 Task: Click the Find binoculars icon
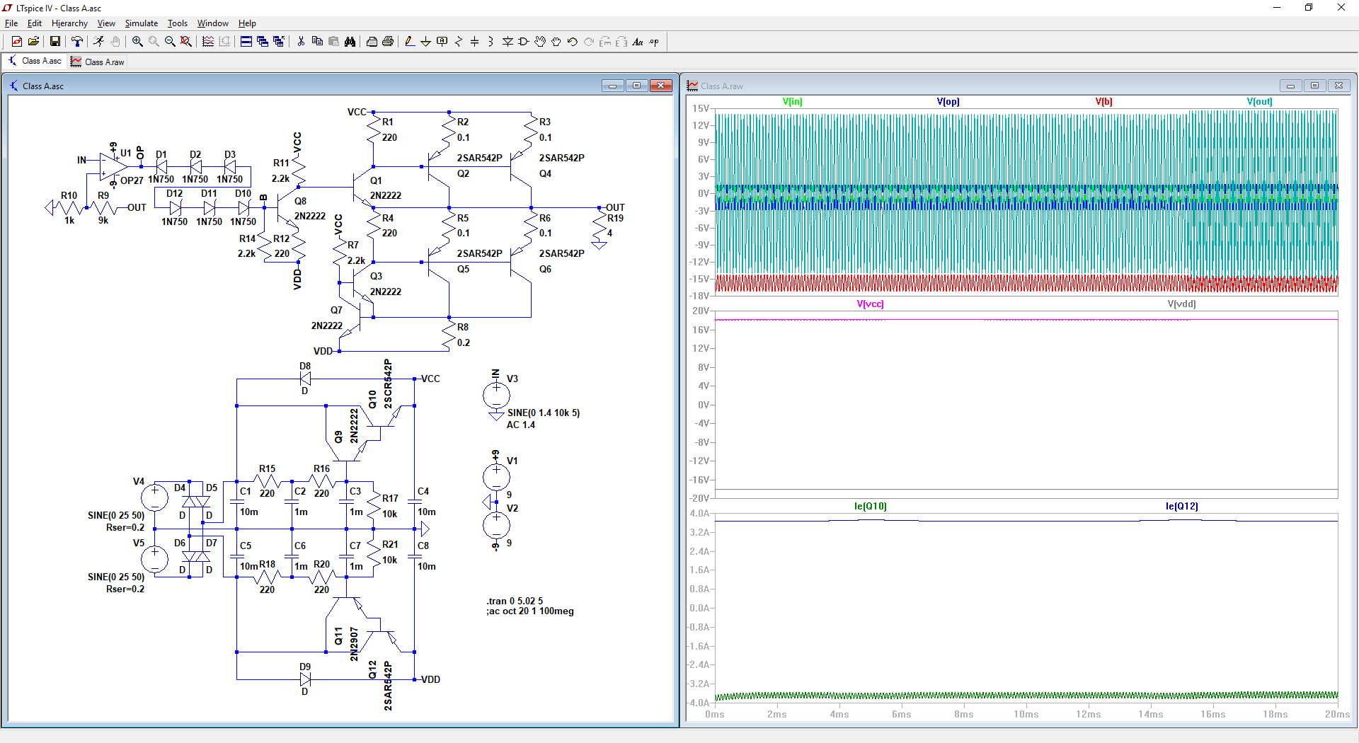tap(350, 42)
